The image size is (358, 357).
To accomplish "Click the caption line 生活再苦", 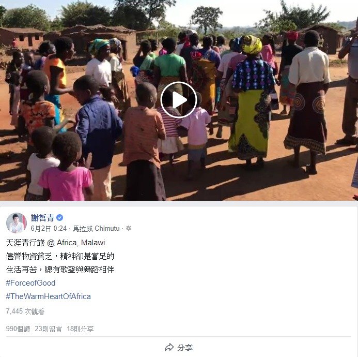I will [x=60, y=270].
